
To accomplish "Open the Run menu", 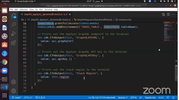I will [x=41, y=9].
